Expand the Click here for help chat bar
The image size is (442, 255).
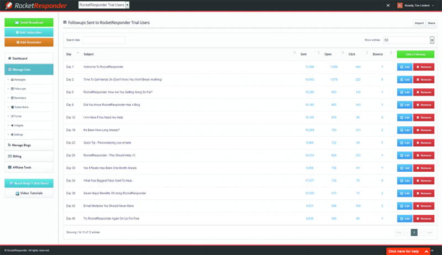tap(408, 251)
